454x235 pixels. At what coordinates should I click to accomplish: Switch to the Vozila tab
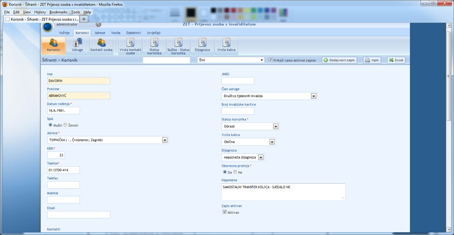(116, 33)
